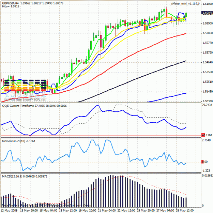Screen dimensions: 213x213
Task: Click the current price marker 1.60075
Action: pos(207,13)
